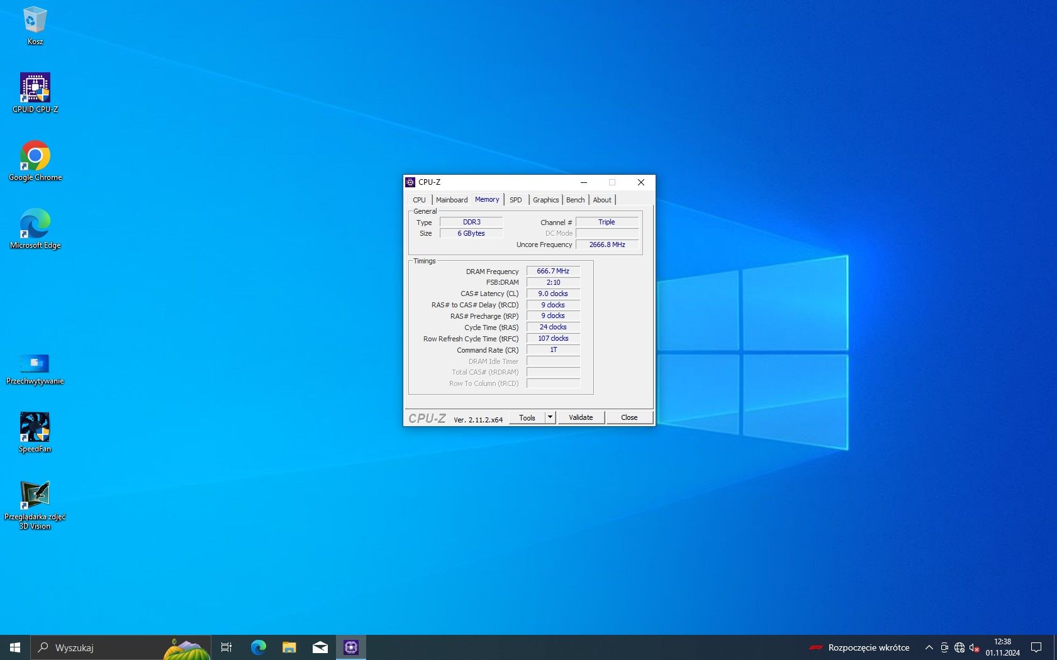The image size is (1057, 660).
Task: Open the Windows Start menu
Action: click(x=15, y=647)
